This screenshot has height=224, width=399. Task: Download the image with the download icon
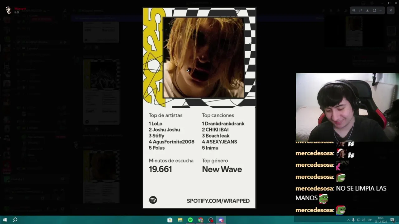(x=368, y=10)
